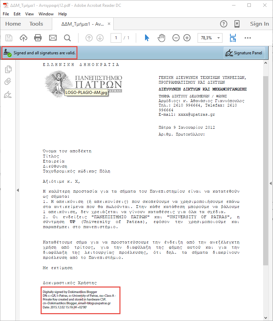This screenshot has height=321, width=273.
Task: Zoom in with plus icon
Action: click(187, 38)
